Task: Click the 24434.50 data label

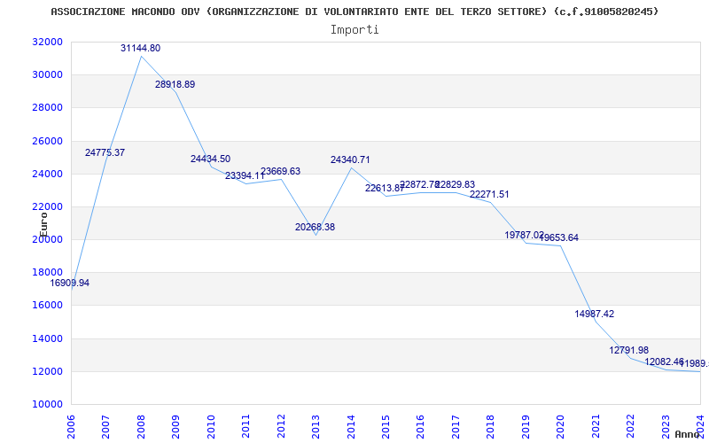Action: 210,159
